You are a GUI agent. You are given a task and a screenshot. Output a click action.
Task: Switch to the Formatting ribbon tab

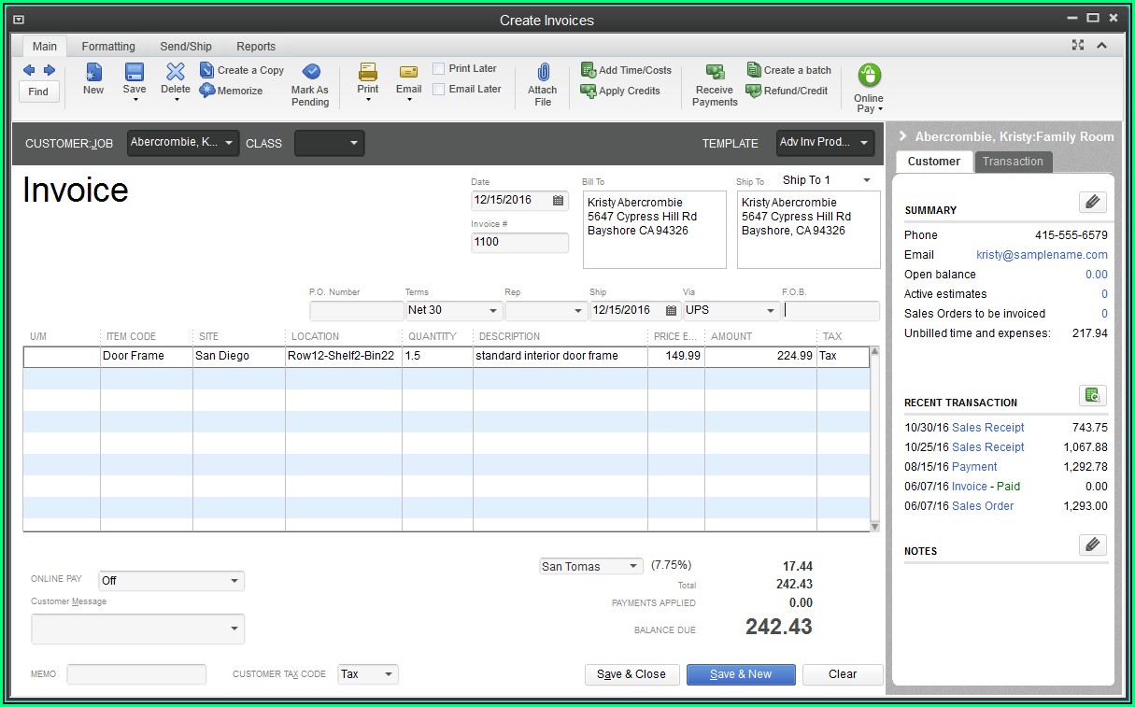pos(108,47)
